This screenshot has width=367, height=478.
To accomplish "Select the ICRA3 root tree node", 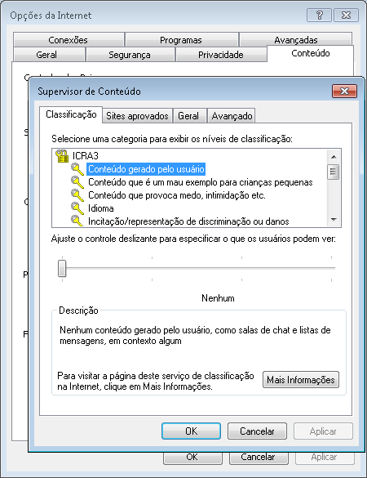I will coord(85,156).
